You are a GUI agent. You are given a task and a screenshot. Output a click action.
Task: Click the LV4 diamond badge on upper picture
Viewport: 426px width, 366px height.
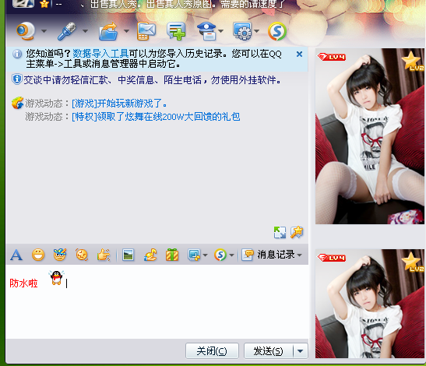(x=332, y=57)
